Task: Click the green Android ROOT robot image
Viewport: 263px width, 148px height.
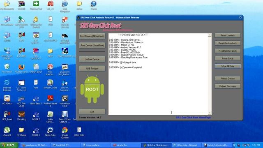Action: [x=92, y=89]
